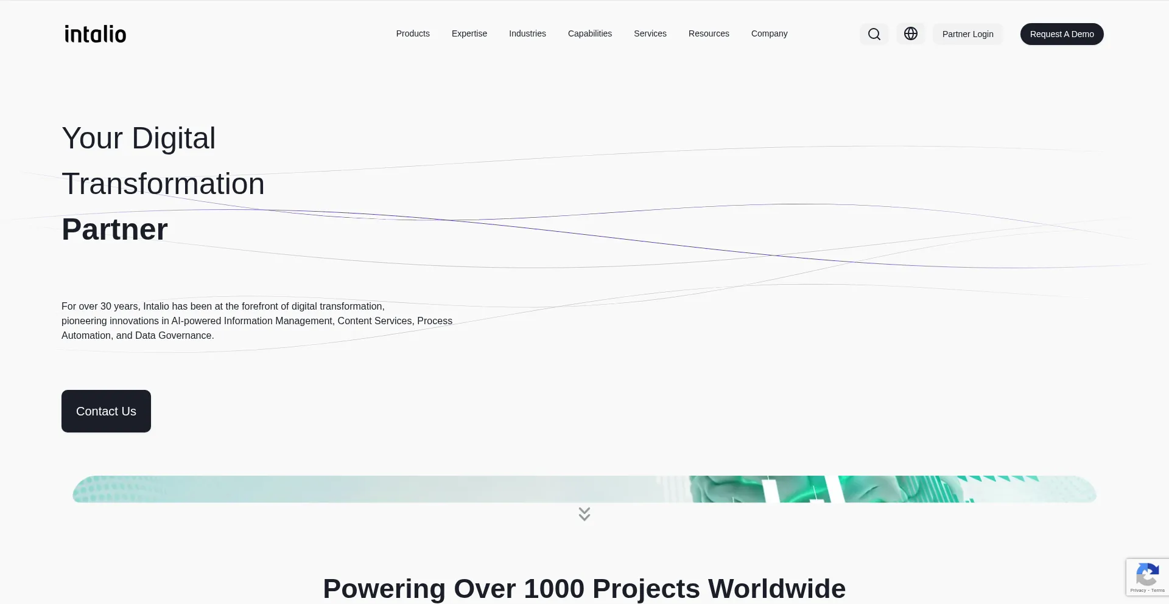This screenshot has height=604, width=1169.
Task: Expand the Industries navigation item
Action: (x=527, y=33)
